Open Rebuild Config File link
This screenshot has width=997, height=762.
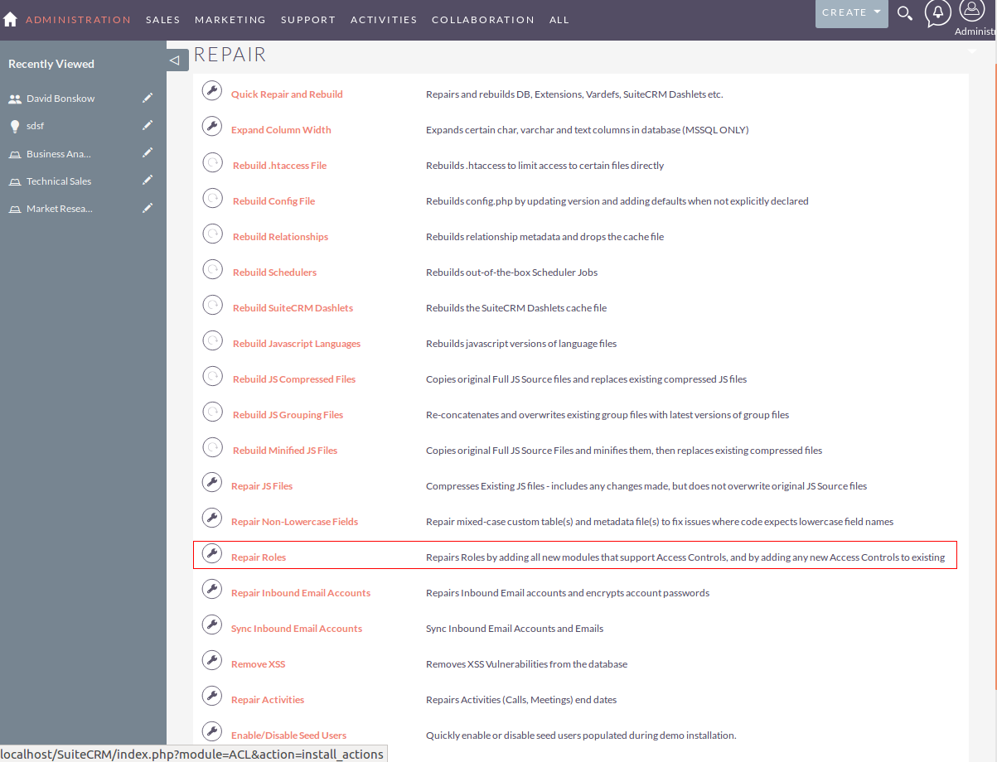273,201
